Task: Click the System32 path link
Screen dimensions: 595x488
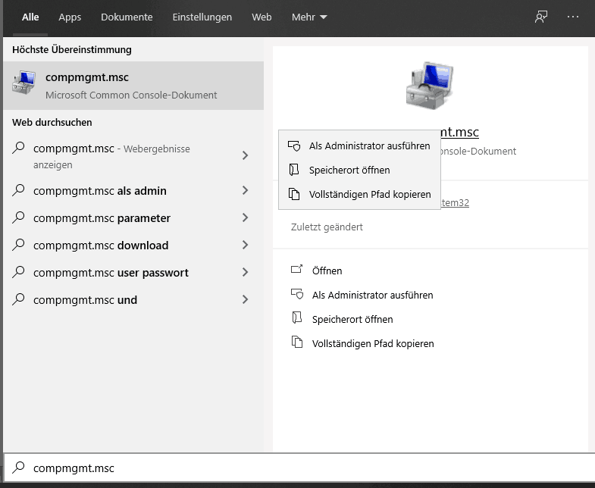Action: tap(455, 202)
